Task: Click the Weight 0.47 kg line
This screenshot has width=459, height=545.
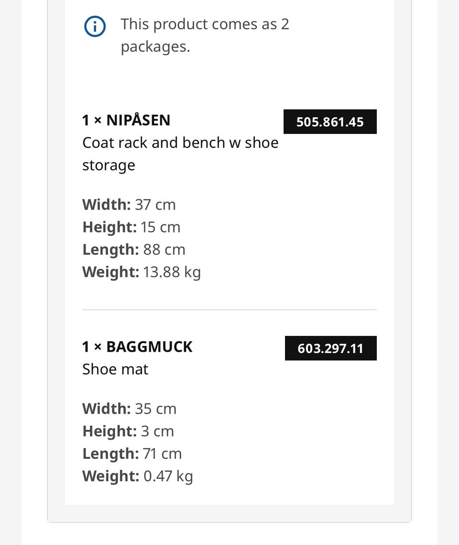Action: (138, 476)
